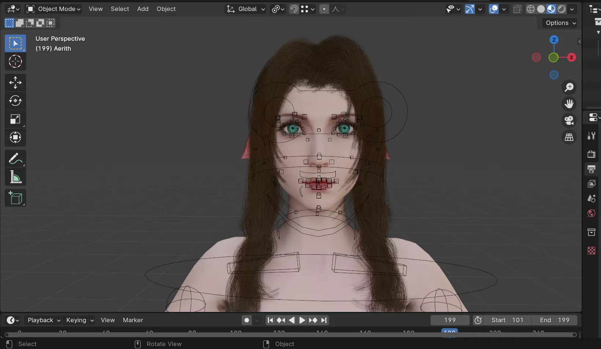Viewport: 601px width, 349px height.
Task: Play animation forward
Action: pos(302,320)
